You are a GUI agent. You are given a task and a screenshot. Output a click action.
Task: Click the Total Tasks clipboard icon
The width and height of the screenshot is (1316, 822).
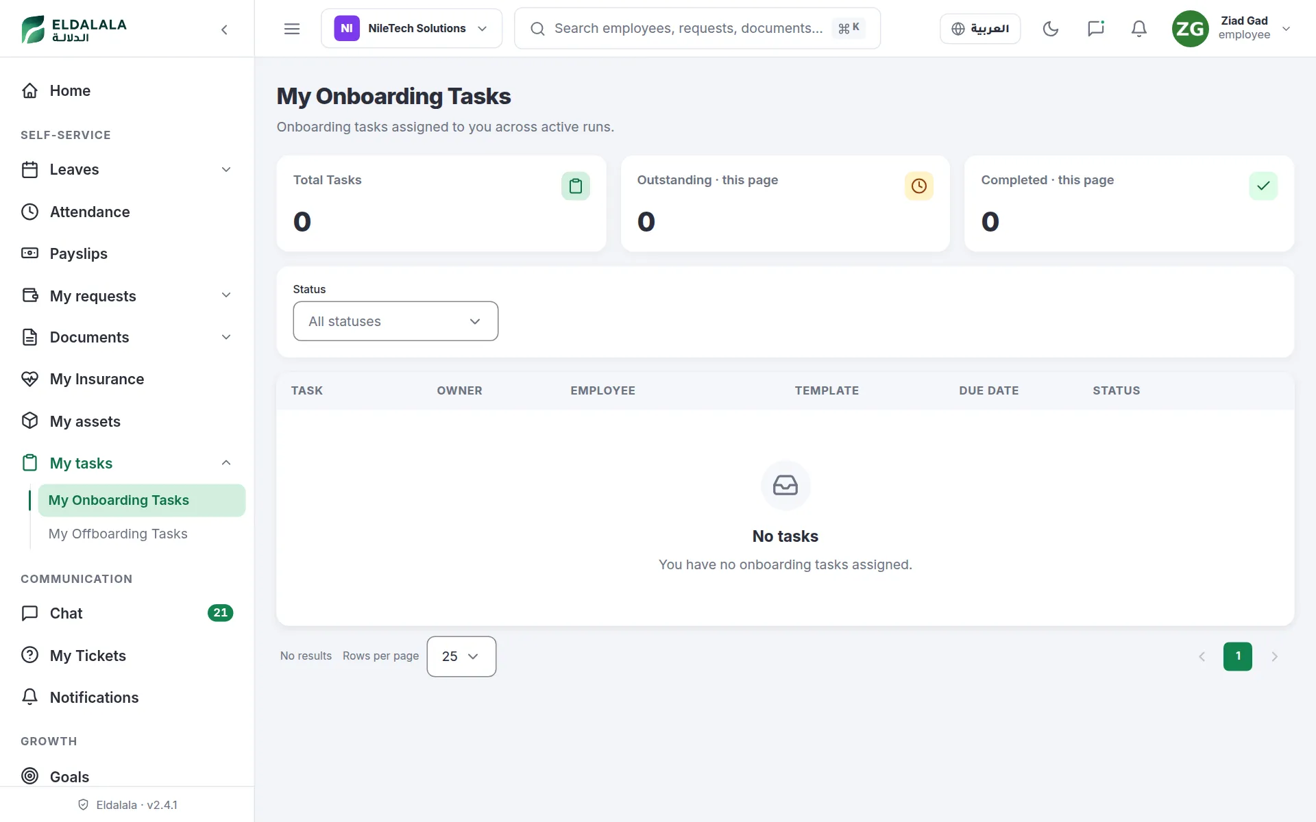click(576, 186)
